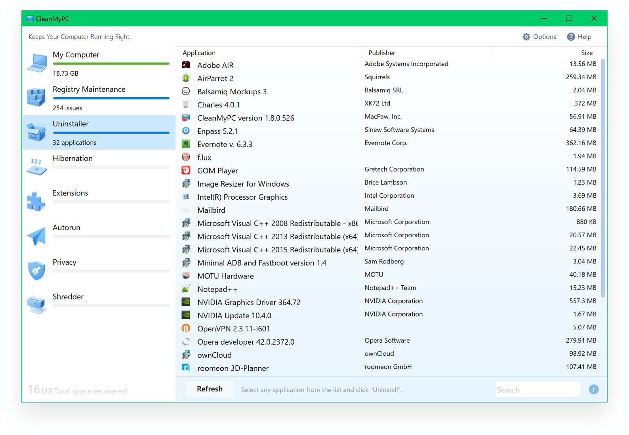This screenshot has width=629, height=435.
Task: Click the MOTU Hardware icon
Action: (x=186, y=275)
